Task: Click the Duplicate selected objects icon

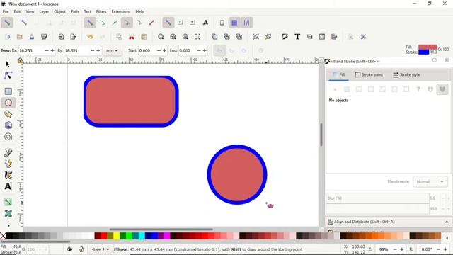Action: tap(214, 37)
